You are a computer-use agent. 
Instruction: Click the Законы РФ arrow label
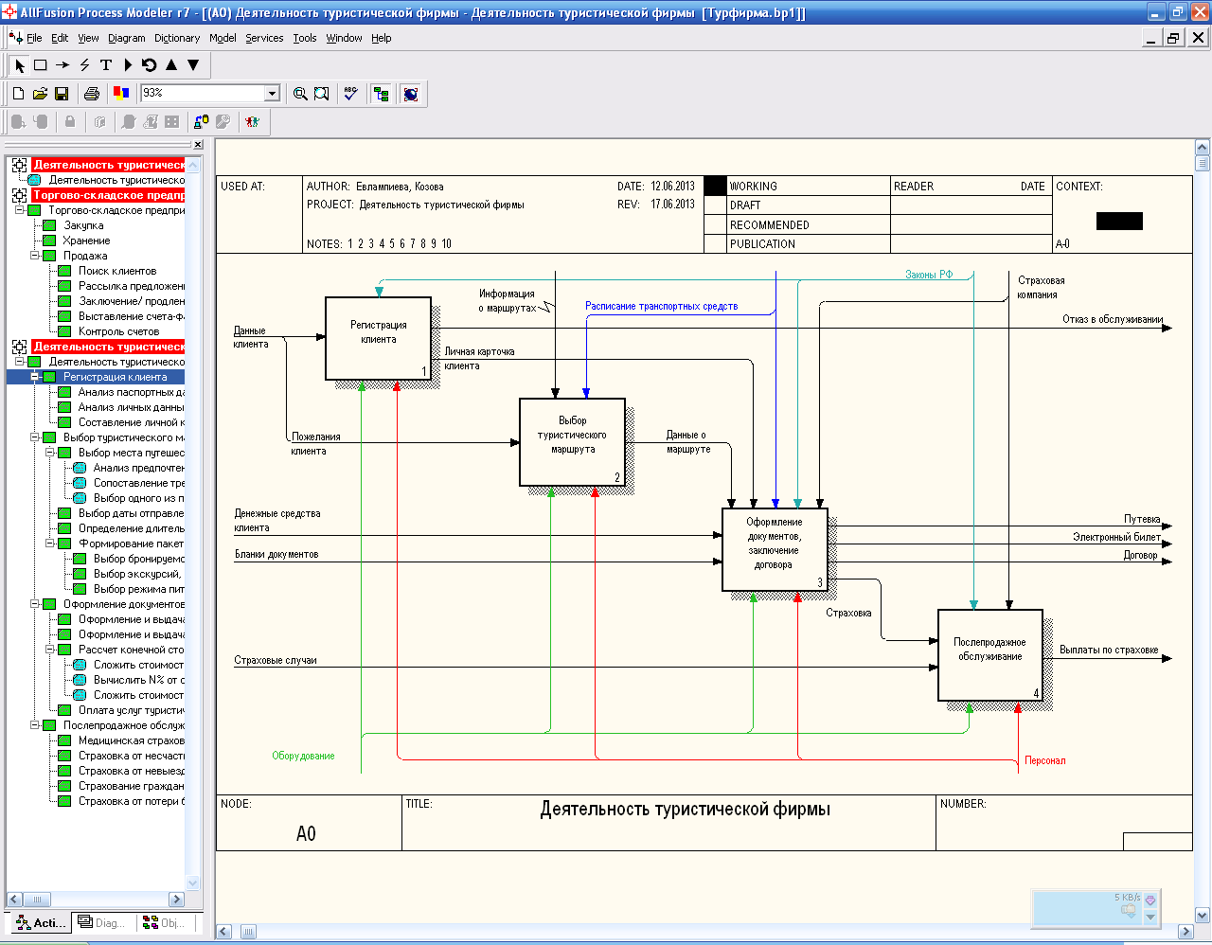pyautogui.click(x=929, y=275)
